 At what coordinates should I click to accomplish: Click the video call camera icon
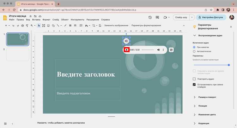click(x=165, y=17)
